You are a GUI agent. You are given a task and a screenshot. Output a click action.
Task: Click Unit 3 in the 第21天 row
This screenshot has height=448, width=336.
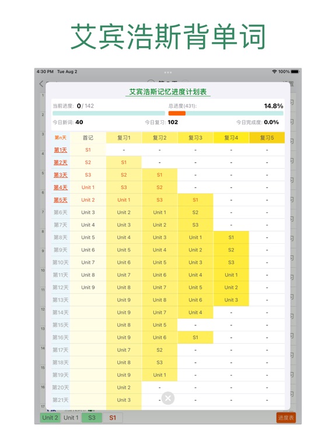124,400
